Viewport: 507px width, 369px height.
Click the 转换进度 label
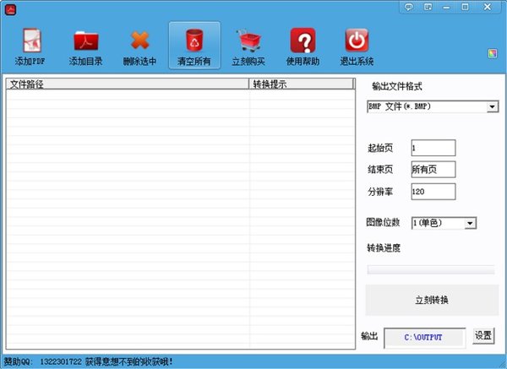[384, 248]
